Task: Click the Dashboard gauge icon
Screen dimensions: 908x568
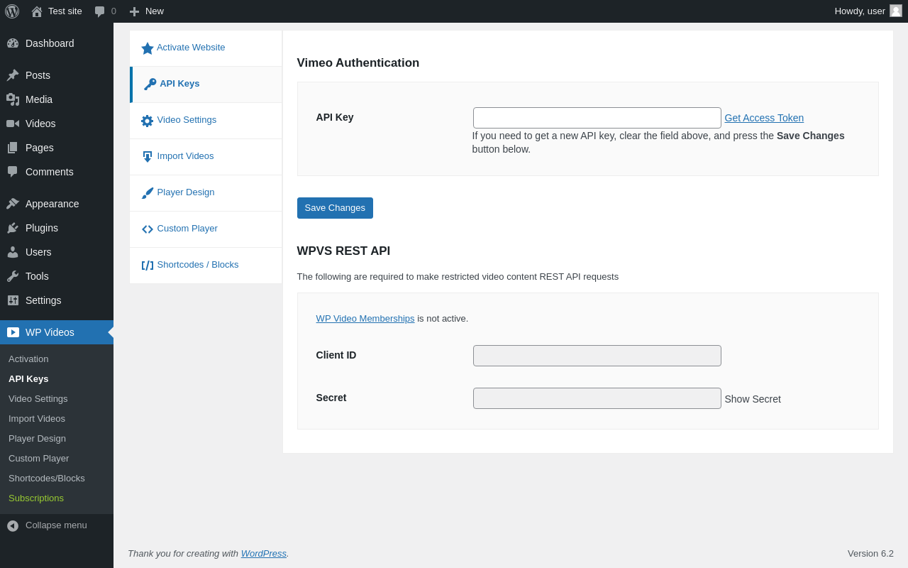Action: [x=13, y=43]
